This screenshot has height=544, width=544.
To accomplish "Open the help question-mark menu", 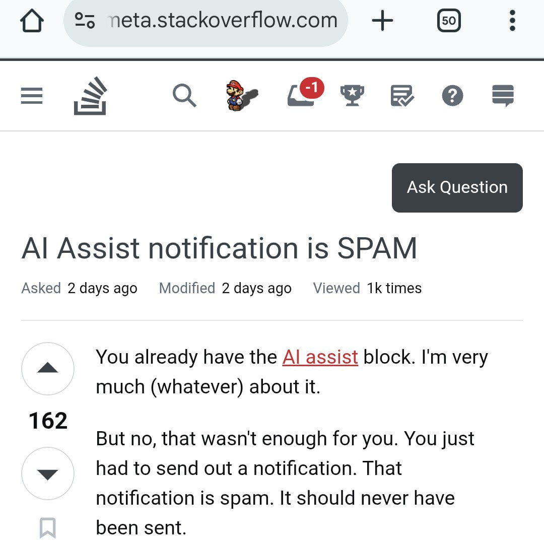I will click(x=452, y=95).
